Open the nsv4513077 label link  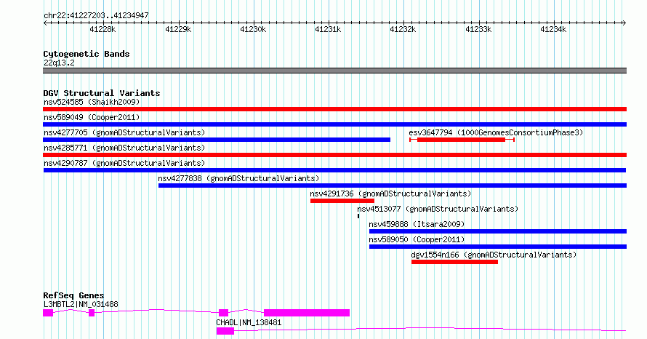pos(438,209)
